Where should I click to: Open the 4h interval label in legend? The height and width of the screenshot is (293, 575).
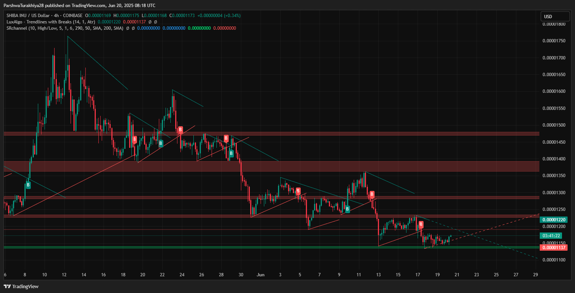coord(56,16)
